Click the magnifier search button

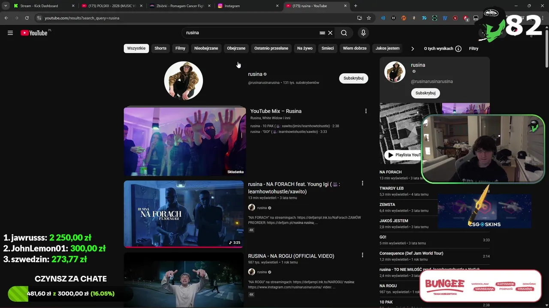coord(344,33)
